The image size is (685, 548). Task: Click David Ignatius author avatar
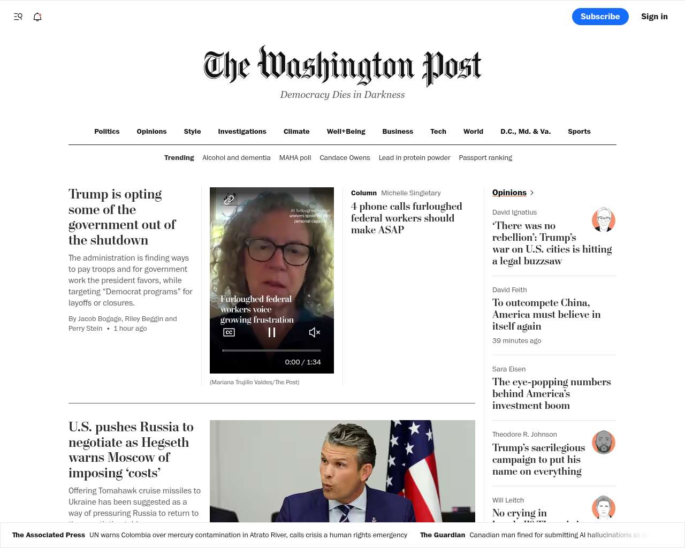point(604,219)
